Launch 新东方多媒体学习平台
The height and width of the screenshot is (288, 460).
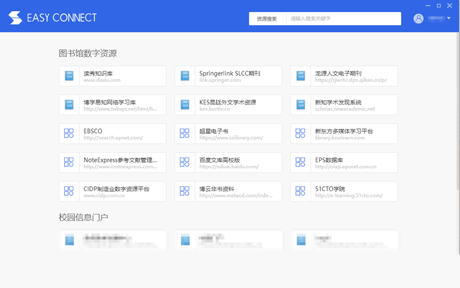[x=344, y=134]
